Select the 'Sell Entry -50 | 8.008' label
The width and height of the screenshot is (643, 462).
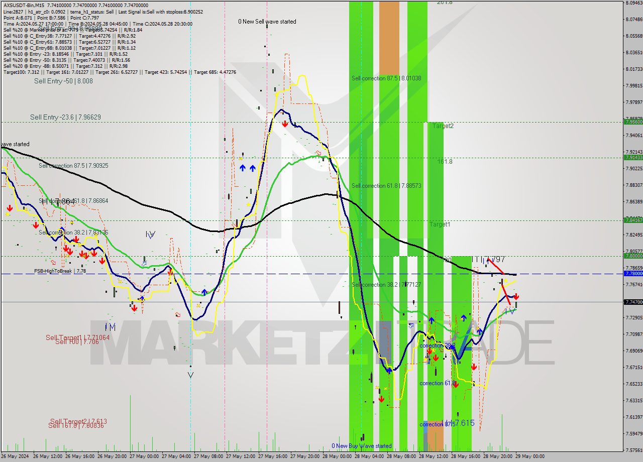63,80
